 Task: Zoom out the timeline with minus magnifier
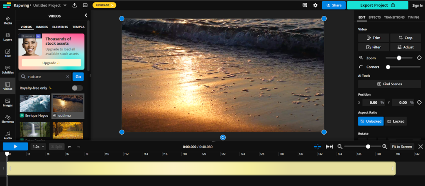340,147
